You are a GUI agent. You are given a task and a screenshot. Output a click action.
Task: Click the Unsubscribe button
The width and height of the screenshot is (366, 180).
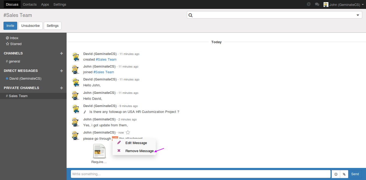coord(31,26)
